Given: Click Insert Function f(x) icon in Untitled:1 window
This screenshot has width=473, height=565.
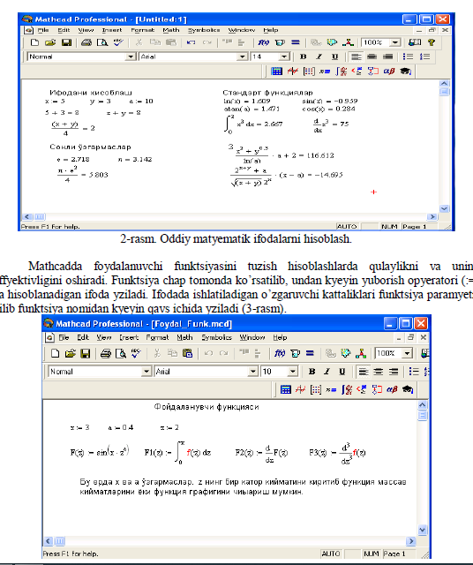Looking at the screenshot, I should click(x=263, y=42).
